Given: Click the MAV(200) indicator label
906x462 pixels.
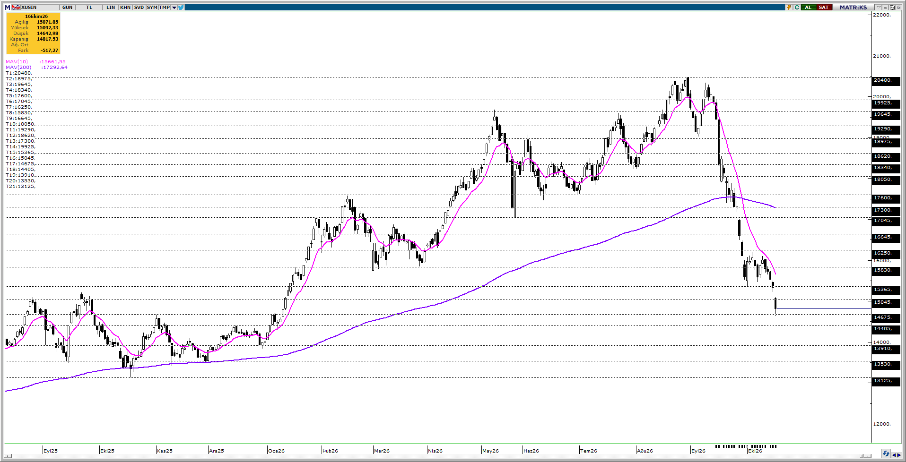Looking at the screenshot, I should [18, 67].
